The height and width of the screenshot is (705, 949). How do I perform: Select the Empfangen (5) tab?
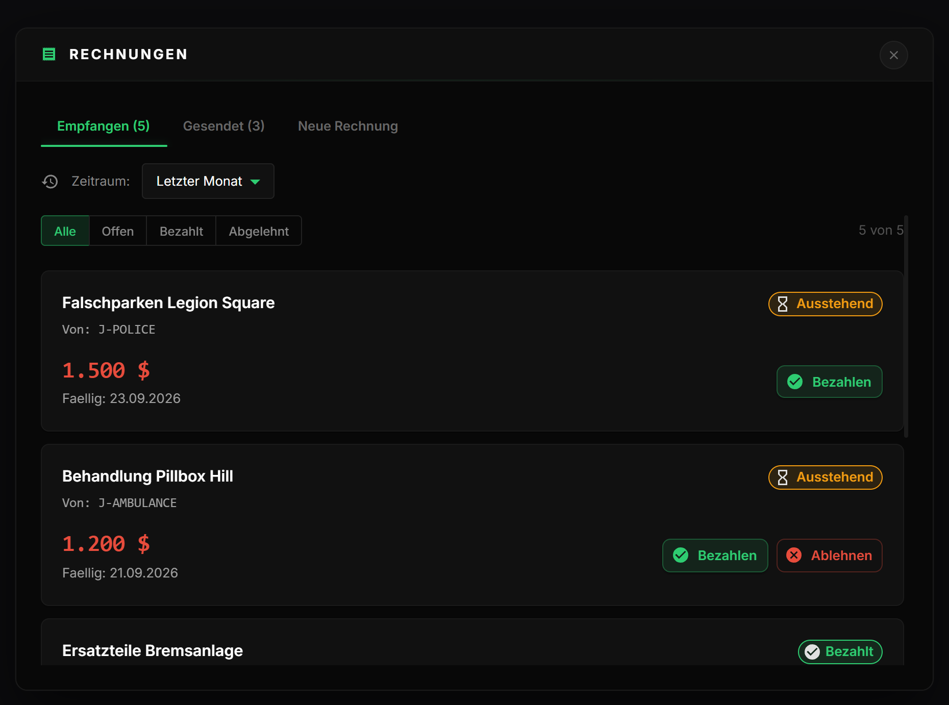pyautogui.click(x=104, y=126)
